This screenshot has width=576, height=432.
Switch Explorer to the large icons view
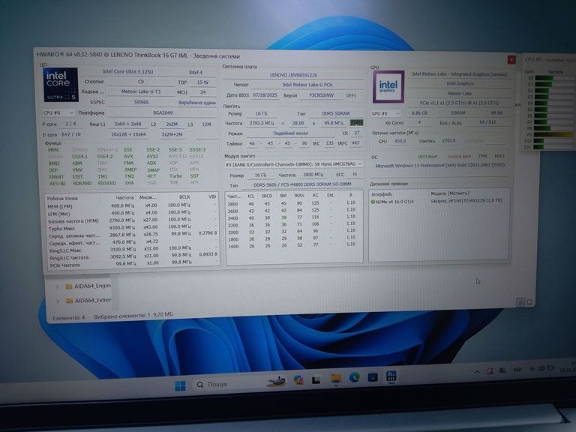[x=529, y=301]
